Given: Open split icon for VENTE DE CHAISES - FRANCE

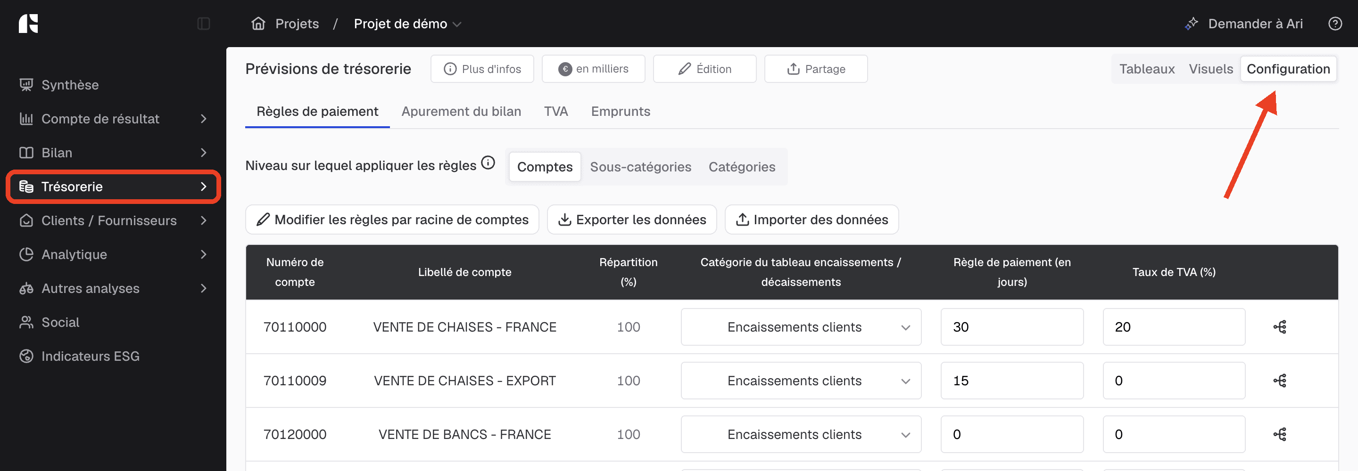Looking at the screenshot, I should pos(1279,327).
